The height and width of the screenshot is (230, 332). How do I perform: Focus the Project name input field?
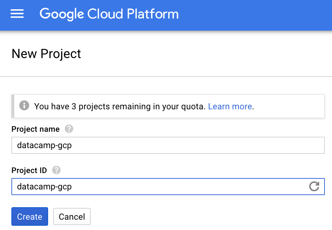click(x=167, y=146)
